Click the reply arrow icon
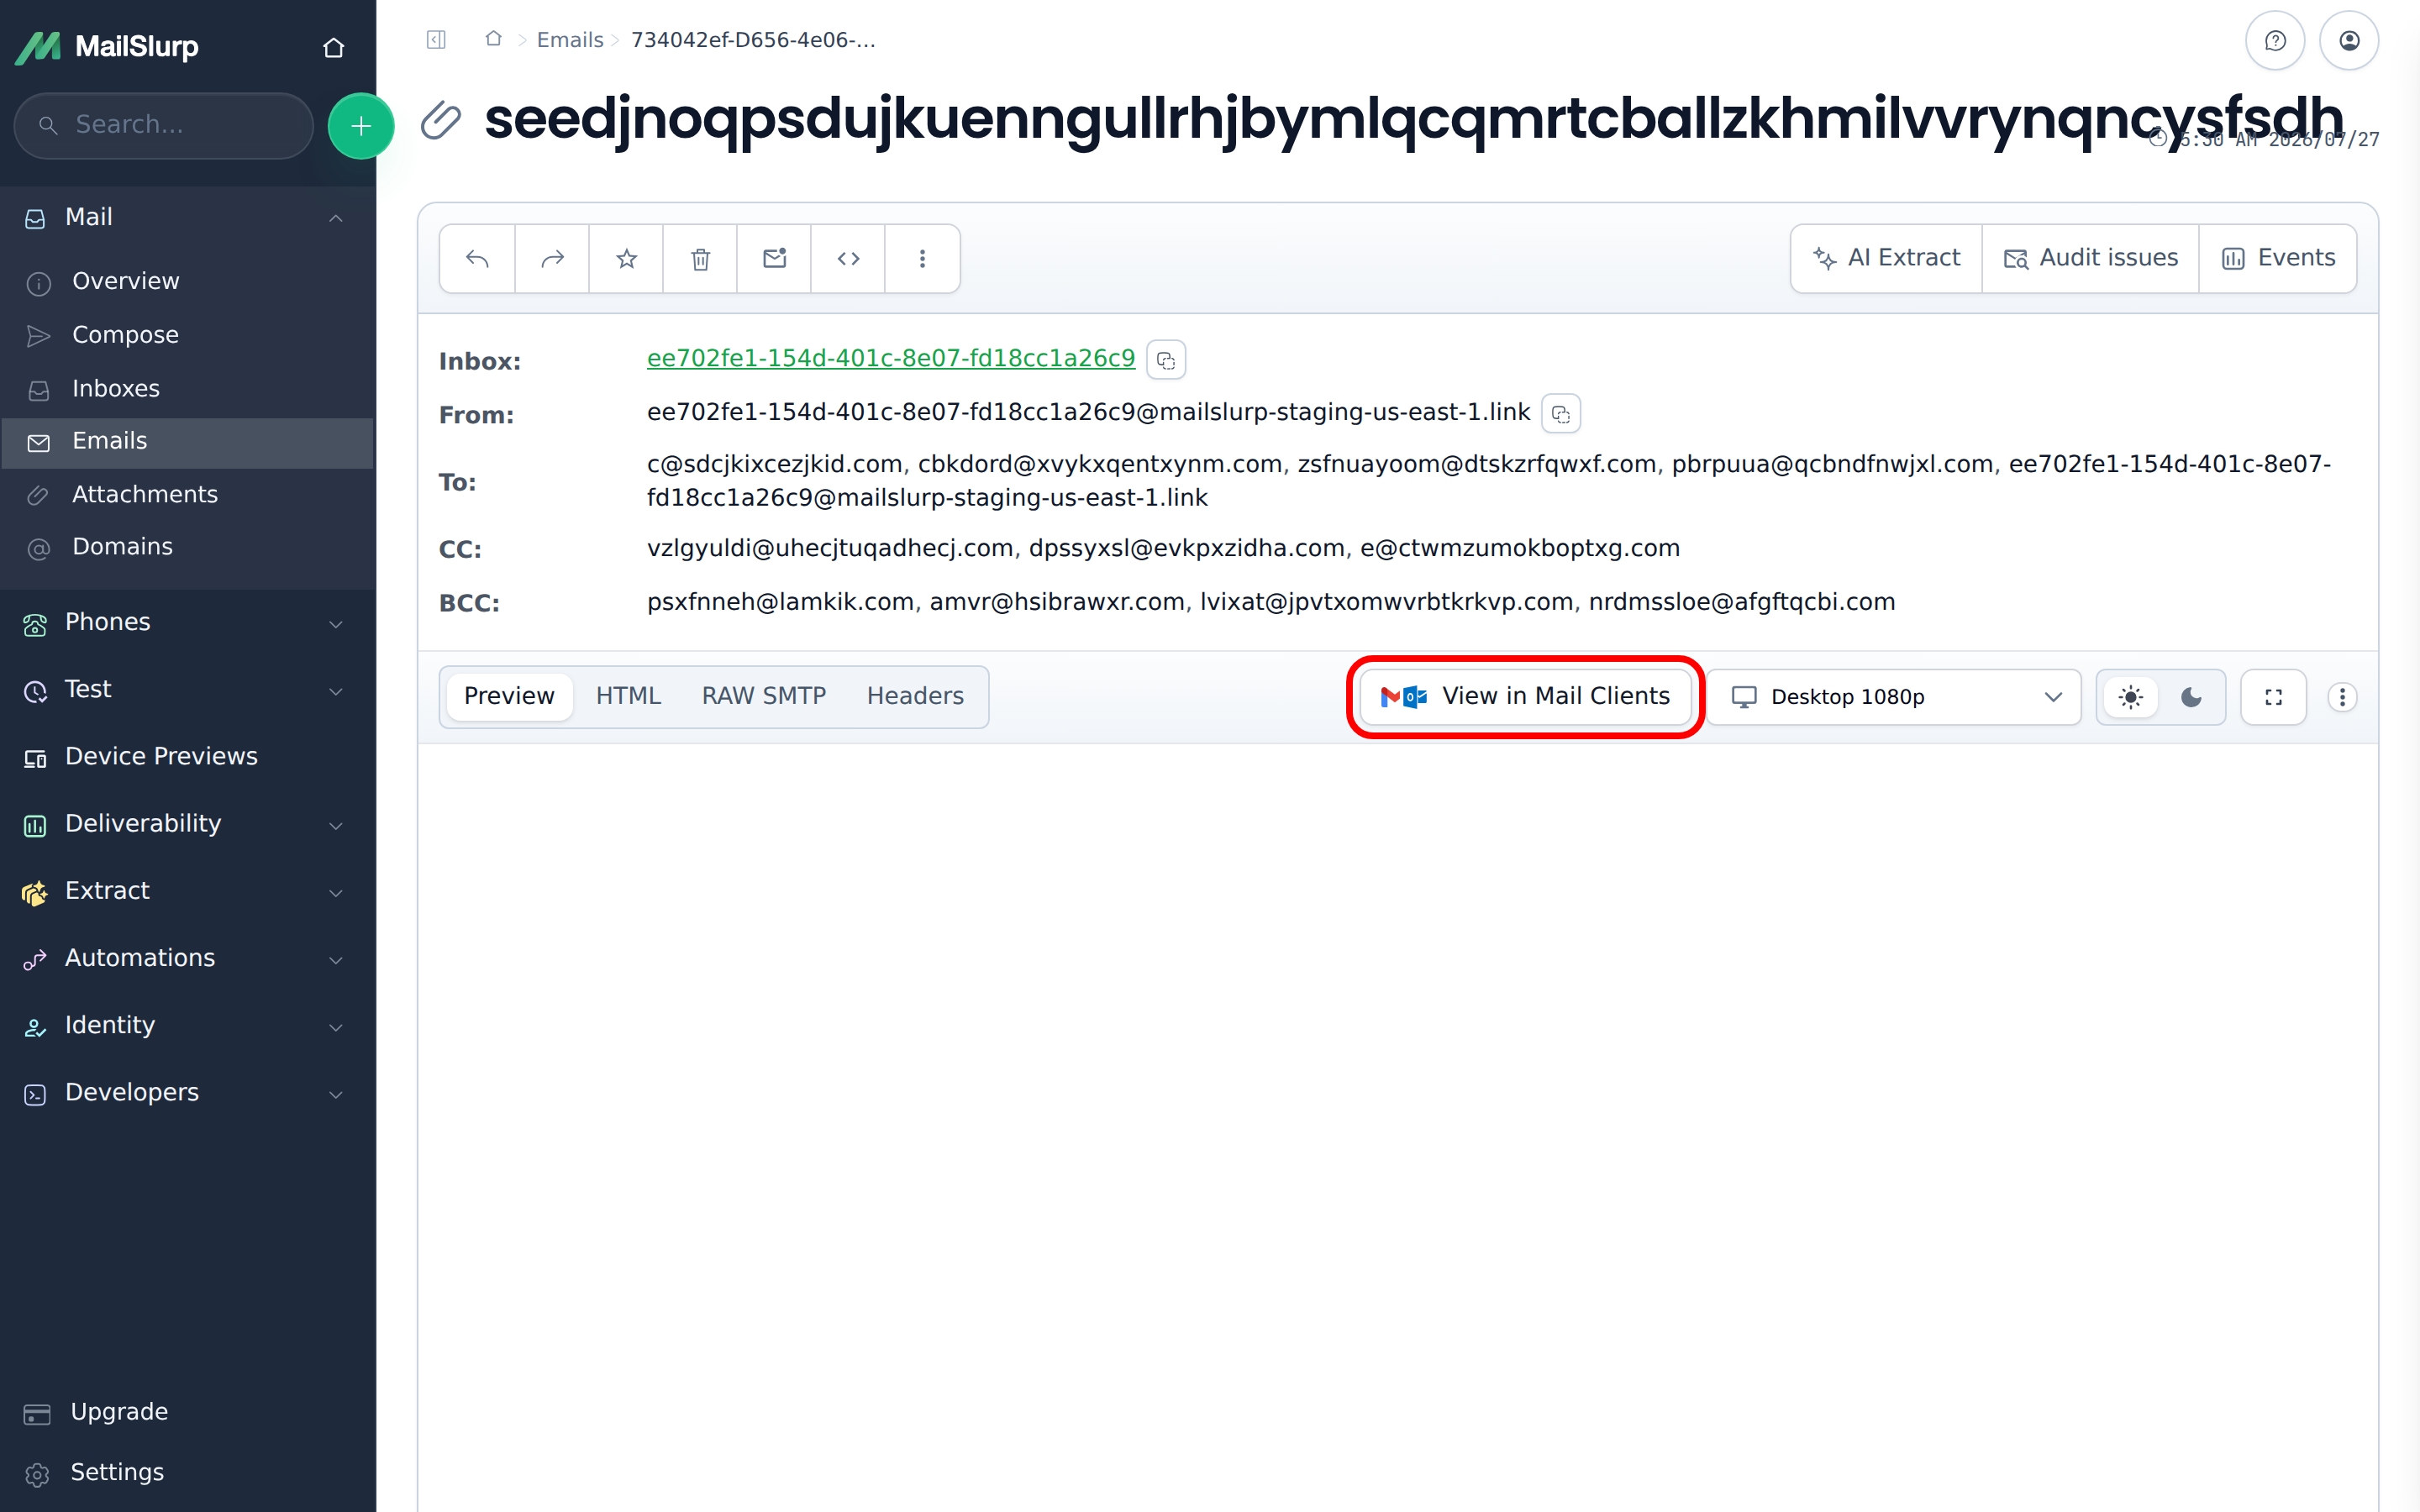This screenshot has width=2420, height=1512. (477, 259)
